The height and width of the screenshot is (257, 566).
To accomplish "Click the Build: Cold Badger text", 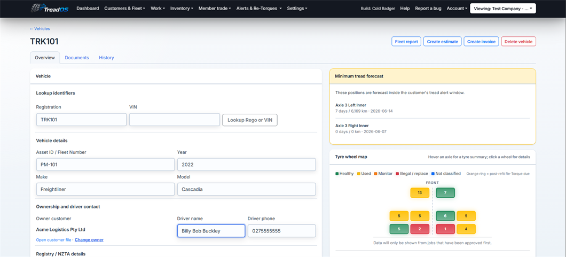I will pos(378,9).
